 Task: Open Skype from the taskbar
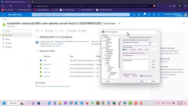pyautogui.click(x=82, y=103)
